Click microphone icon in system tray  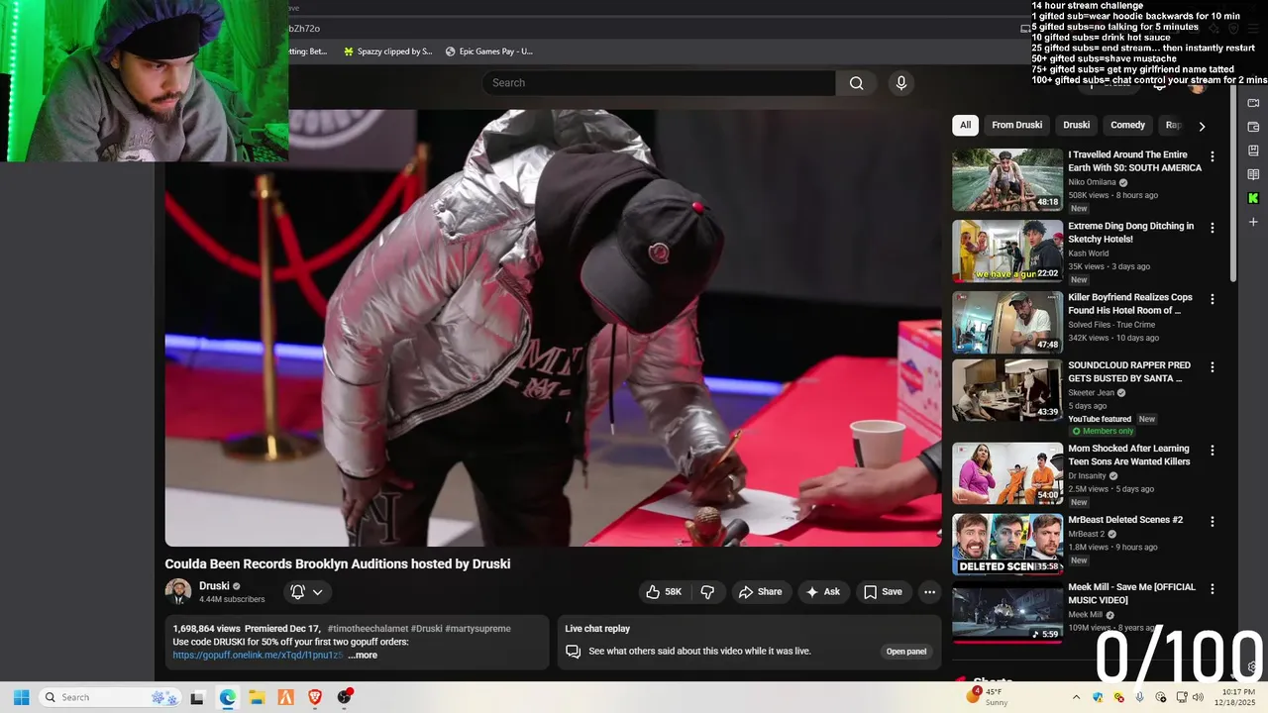tap(1139, 697)
